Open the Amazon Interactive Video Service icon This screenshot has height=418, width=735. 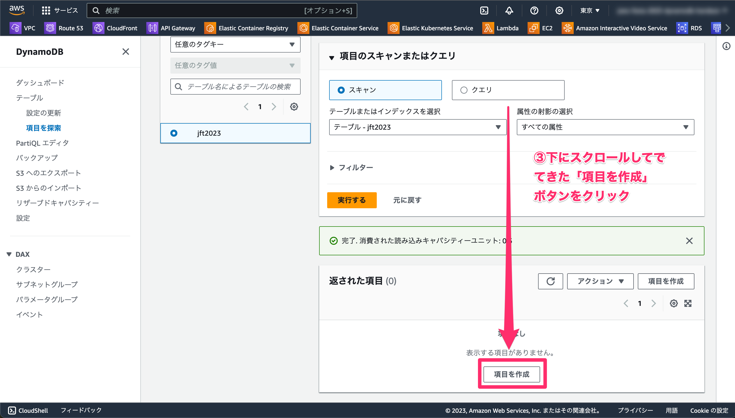[567, 28]
